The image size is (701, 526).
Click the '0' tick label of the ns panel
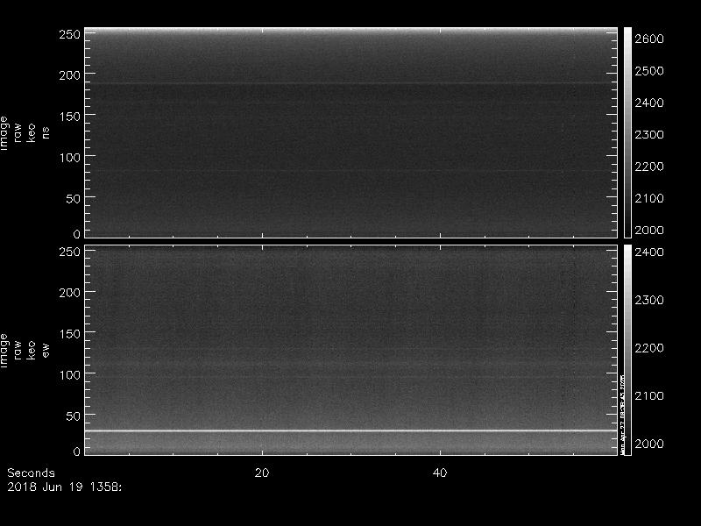77,233
